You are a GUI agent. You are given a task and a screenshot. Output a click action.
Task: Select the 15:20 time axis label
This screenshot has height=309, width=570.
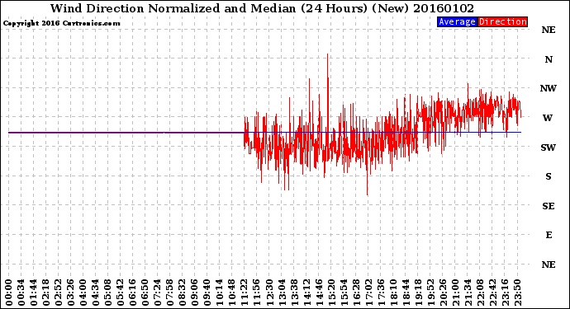pyautogui.click(x=330, y=293)
